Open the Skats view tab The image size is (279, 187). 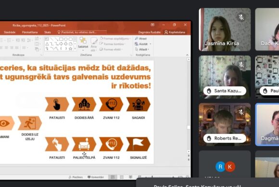[48, 32]
